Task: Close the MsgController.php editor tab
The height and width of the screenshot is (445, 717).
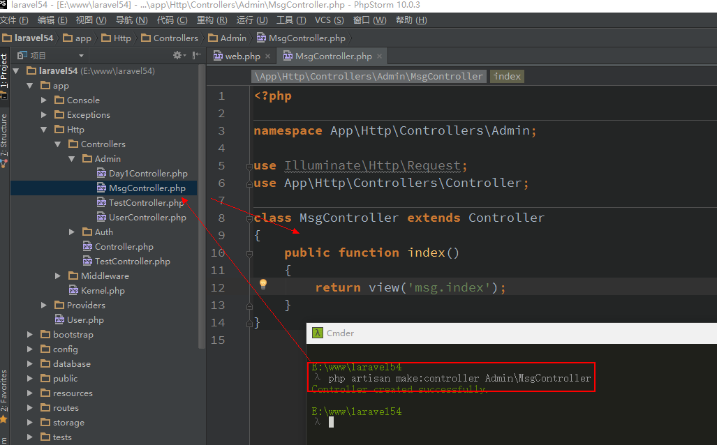Action: click(380, 56)
